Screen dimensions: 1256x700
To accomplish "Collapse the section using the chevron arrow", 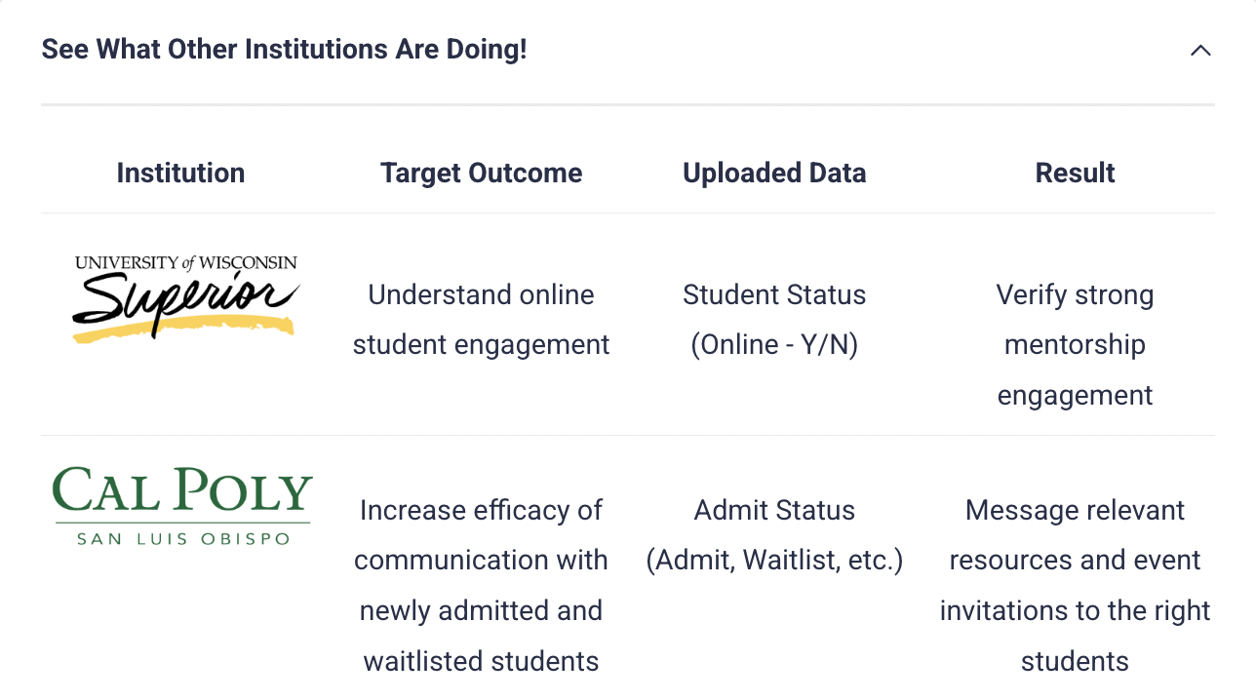I will coord(1200,51).
